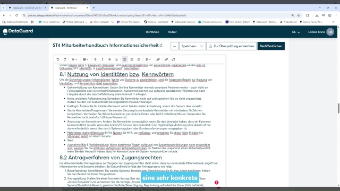Show more bookmarks with the chevron

[x=334, y=22]
